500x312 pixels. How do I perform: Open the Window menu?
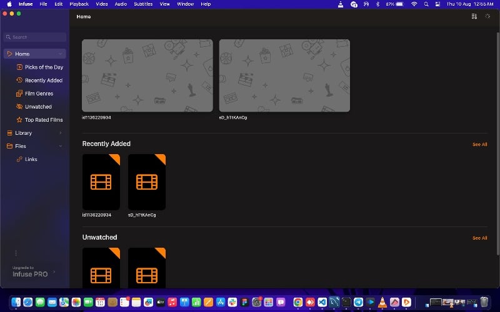pos(185,4)
